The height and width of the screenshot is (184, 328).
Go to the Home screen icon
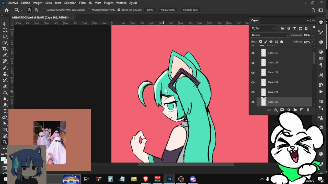coord(7,10)
